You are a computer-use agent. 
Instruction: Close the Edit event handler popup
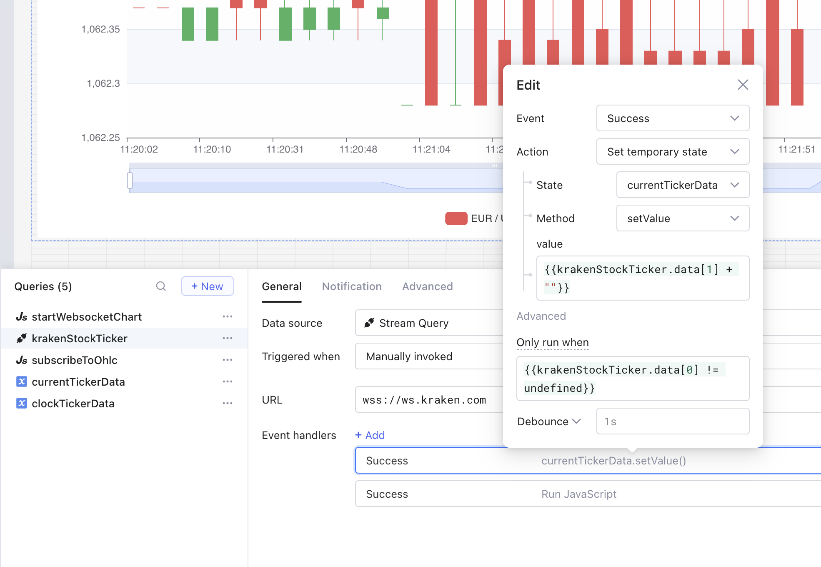[x=743, y=85]
